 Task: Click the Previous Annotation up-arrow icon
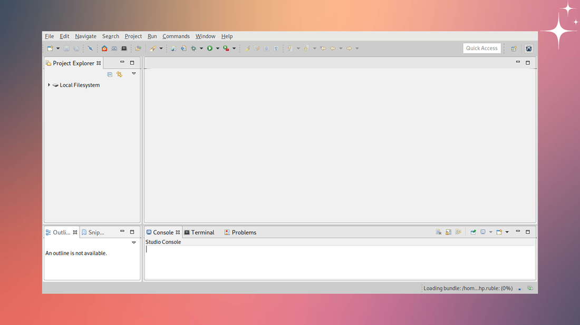click(x=306, y=48)
